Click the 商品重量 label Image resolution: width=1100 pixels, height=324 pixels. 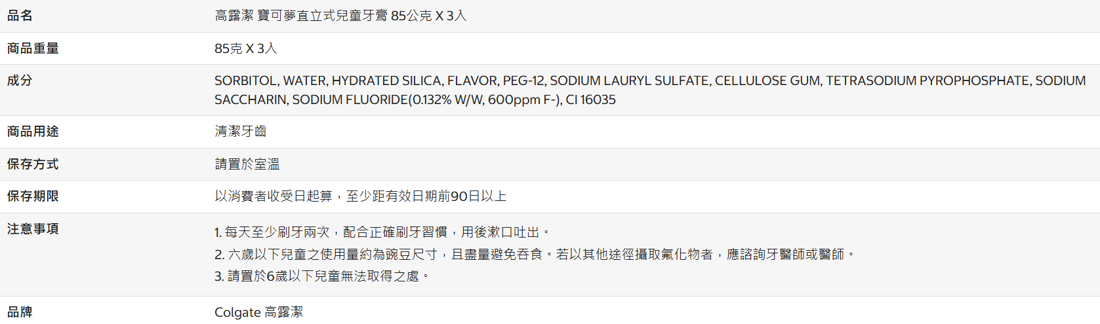tap(33, 48)
